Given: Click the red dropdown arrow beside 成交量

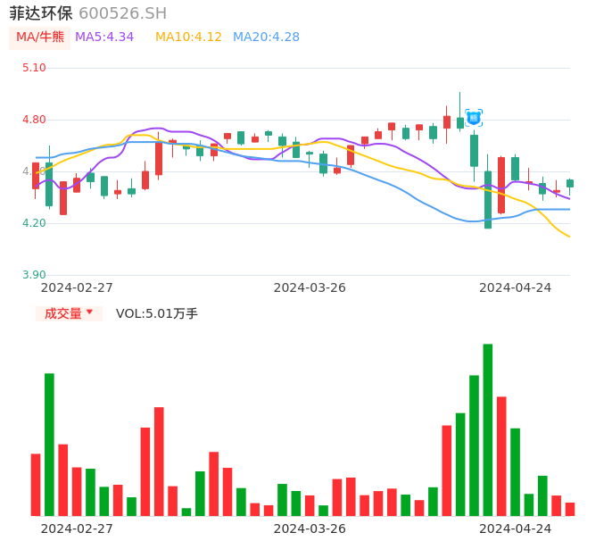Looking at the screenshot, I should pos(89,312).
